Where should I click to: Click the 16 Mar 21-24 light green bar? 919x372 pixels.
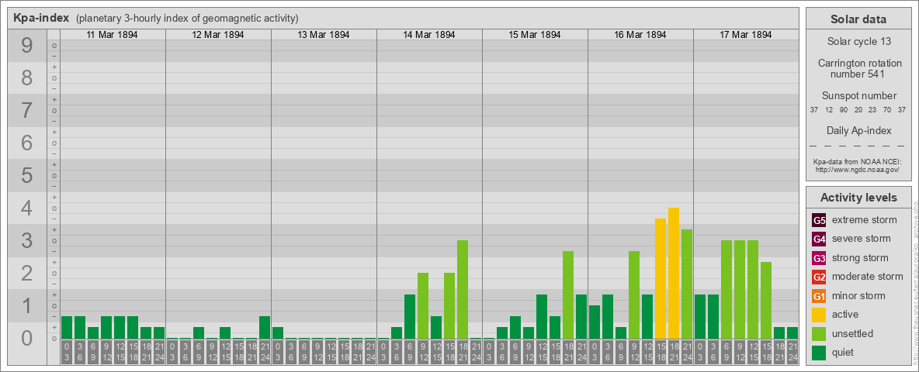tap(687, 284)
